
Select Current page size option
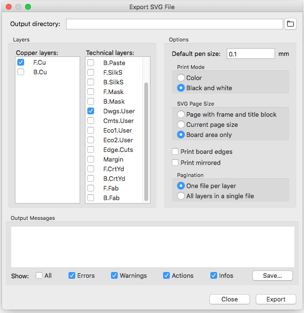(181, 124)
